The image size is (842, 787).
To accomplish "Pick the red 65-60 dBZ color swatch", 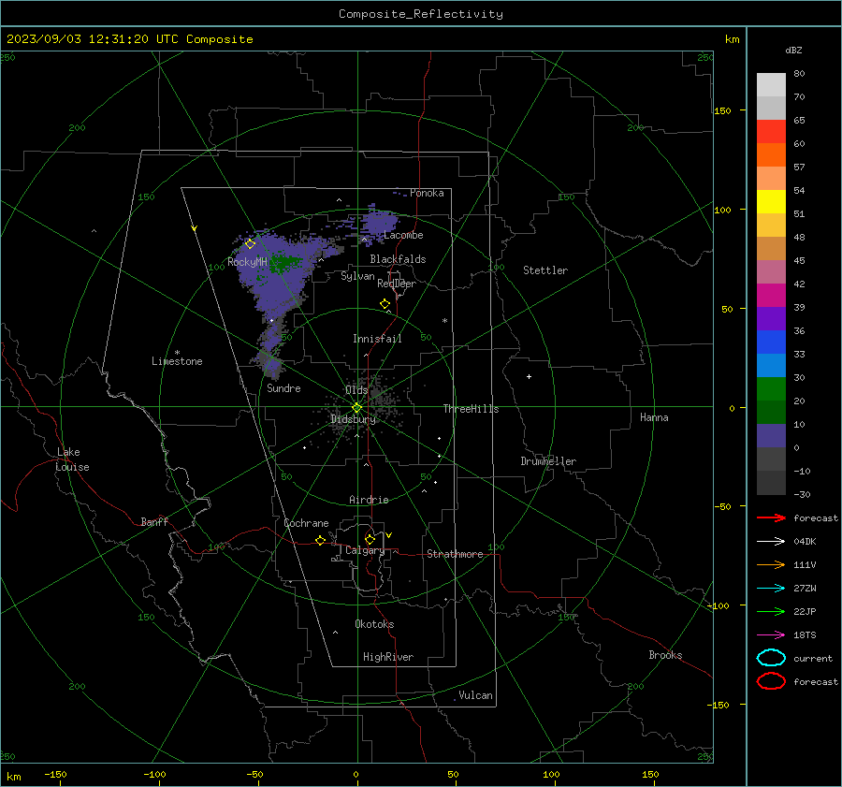I will (771, 132).
